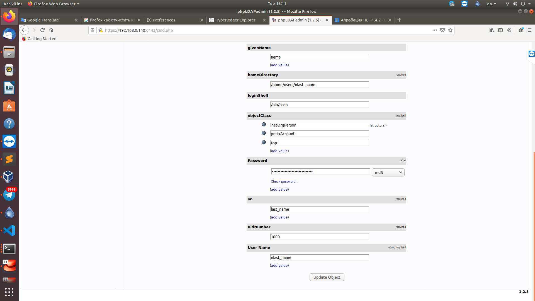Save page to Pocket

tap(442, 30)
